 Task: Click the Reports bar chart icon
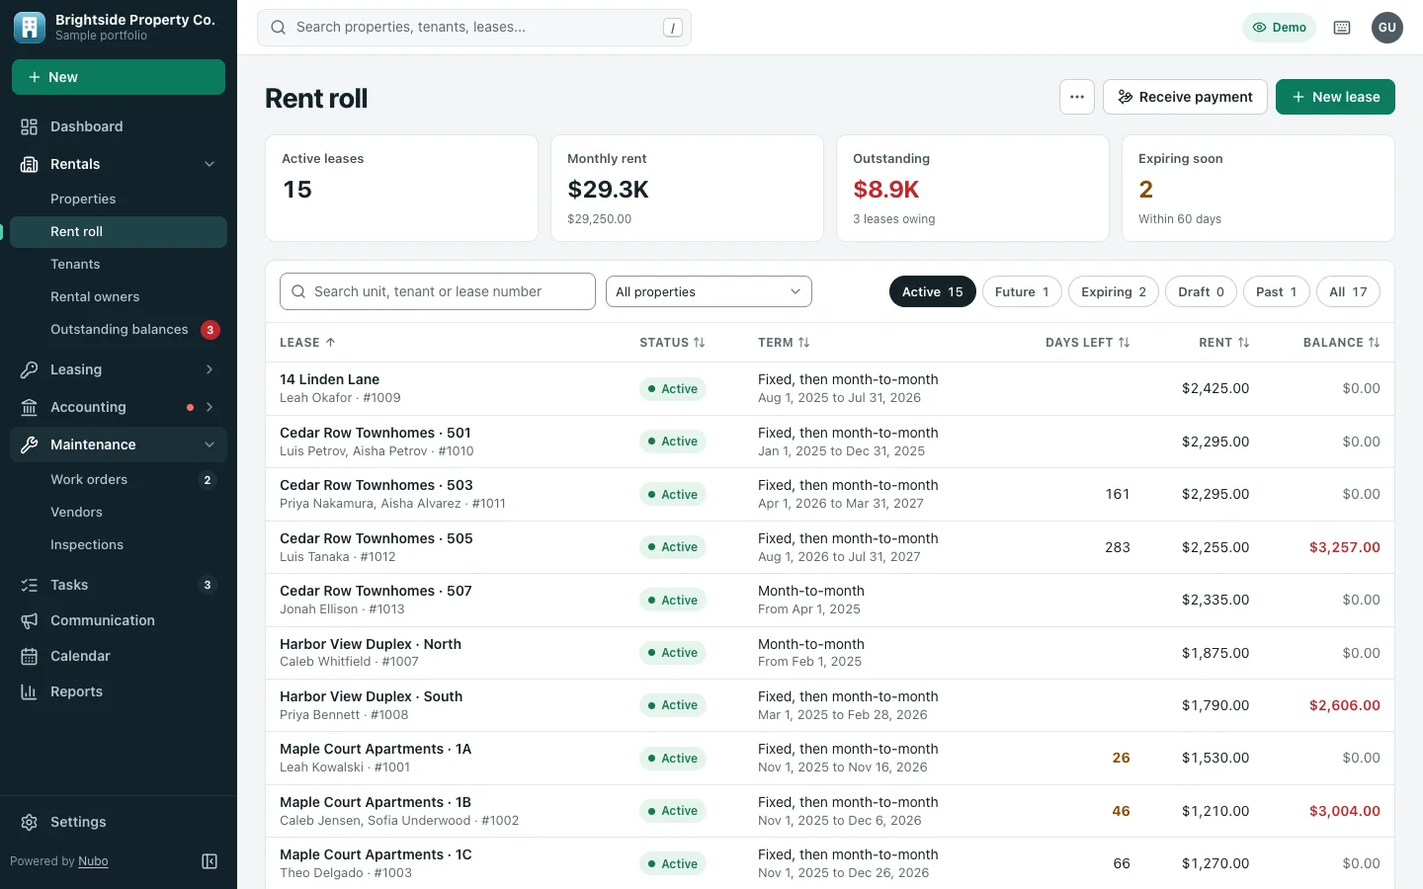tap(30, 691)
